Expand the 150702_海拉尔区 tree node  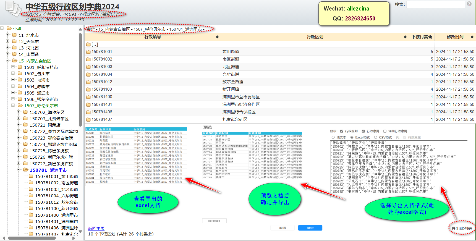[19, 112]
